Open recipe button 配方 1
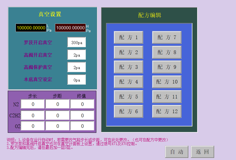Image resolution: width=236 pixels, height=160 pixels. point(129,37)
